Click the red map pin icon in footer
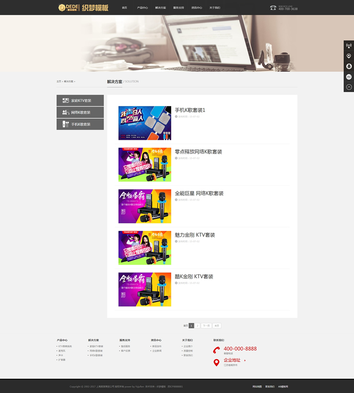Screen dimensions: 354x393 click(216, 362)
